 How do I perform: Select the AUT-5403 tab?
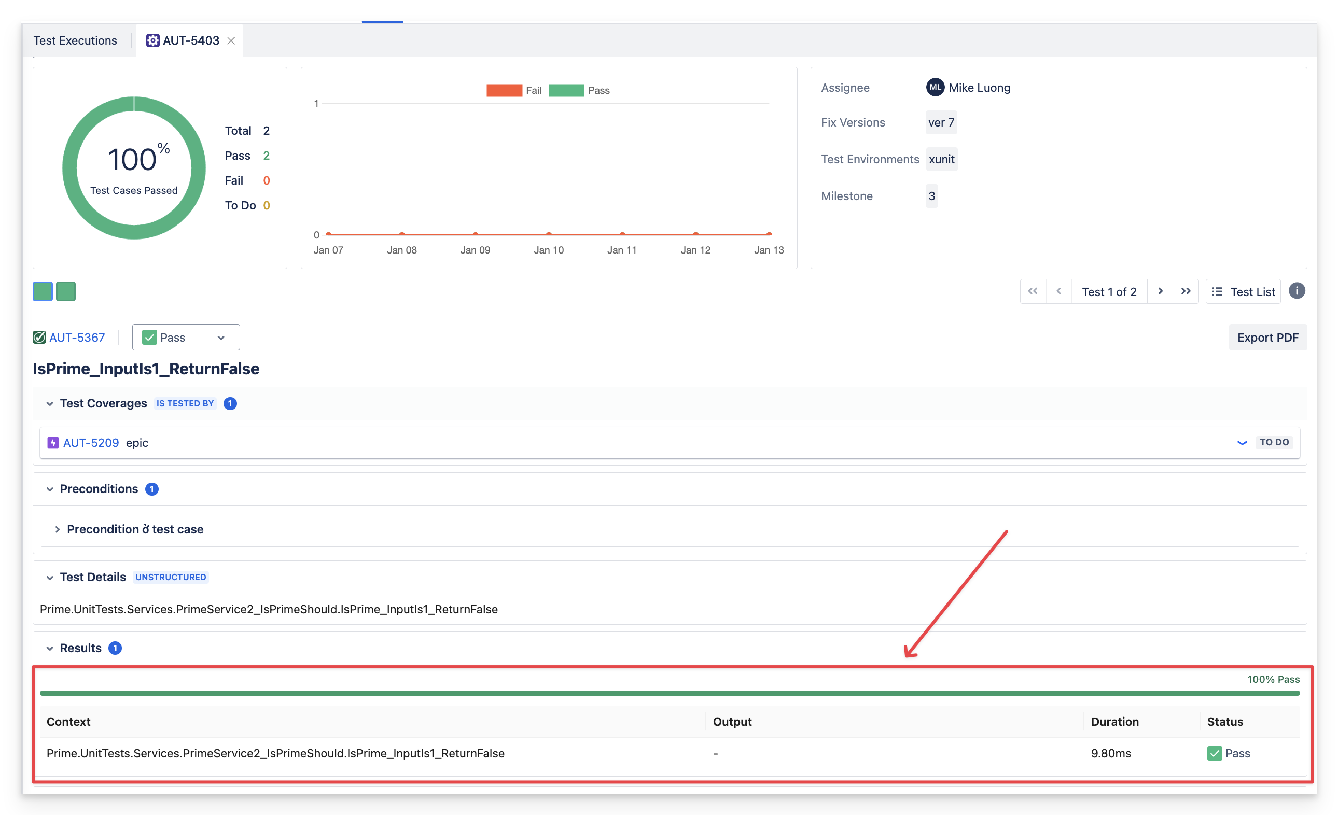(190, 40)
